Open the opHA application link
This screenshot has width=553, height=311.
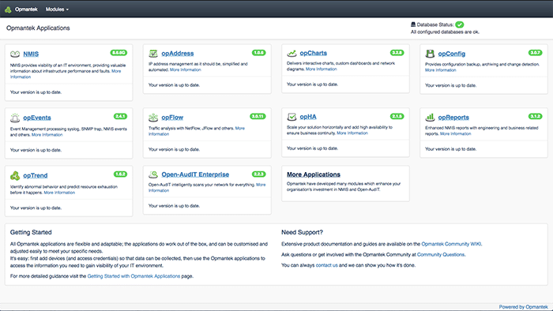pyautogui.click(x=308, y=117)
